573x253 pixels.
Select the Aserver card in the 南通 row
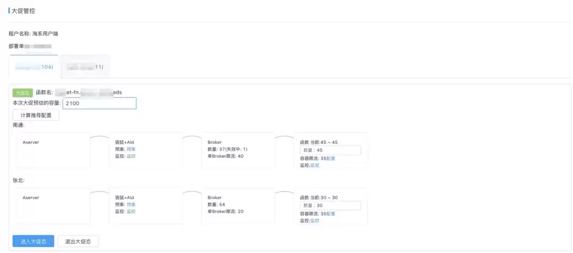[x=54, y=150]
